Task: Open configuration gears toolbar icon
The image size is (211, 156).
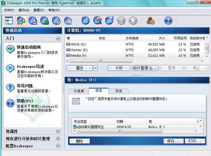Action: click(151, 21)
